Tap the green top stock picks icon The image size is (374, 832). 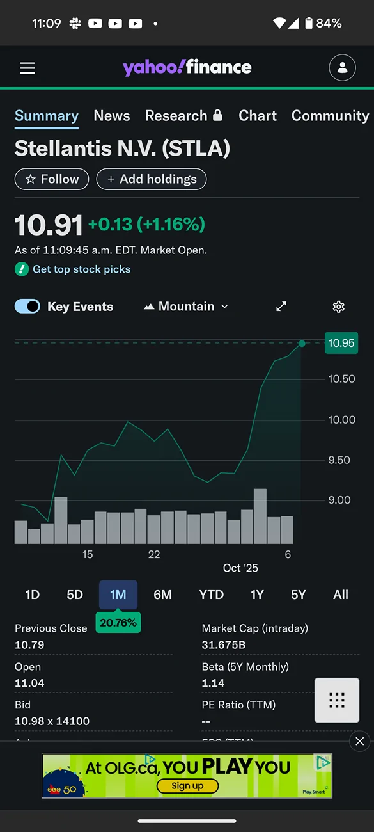coord(22,269)
